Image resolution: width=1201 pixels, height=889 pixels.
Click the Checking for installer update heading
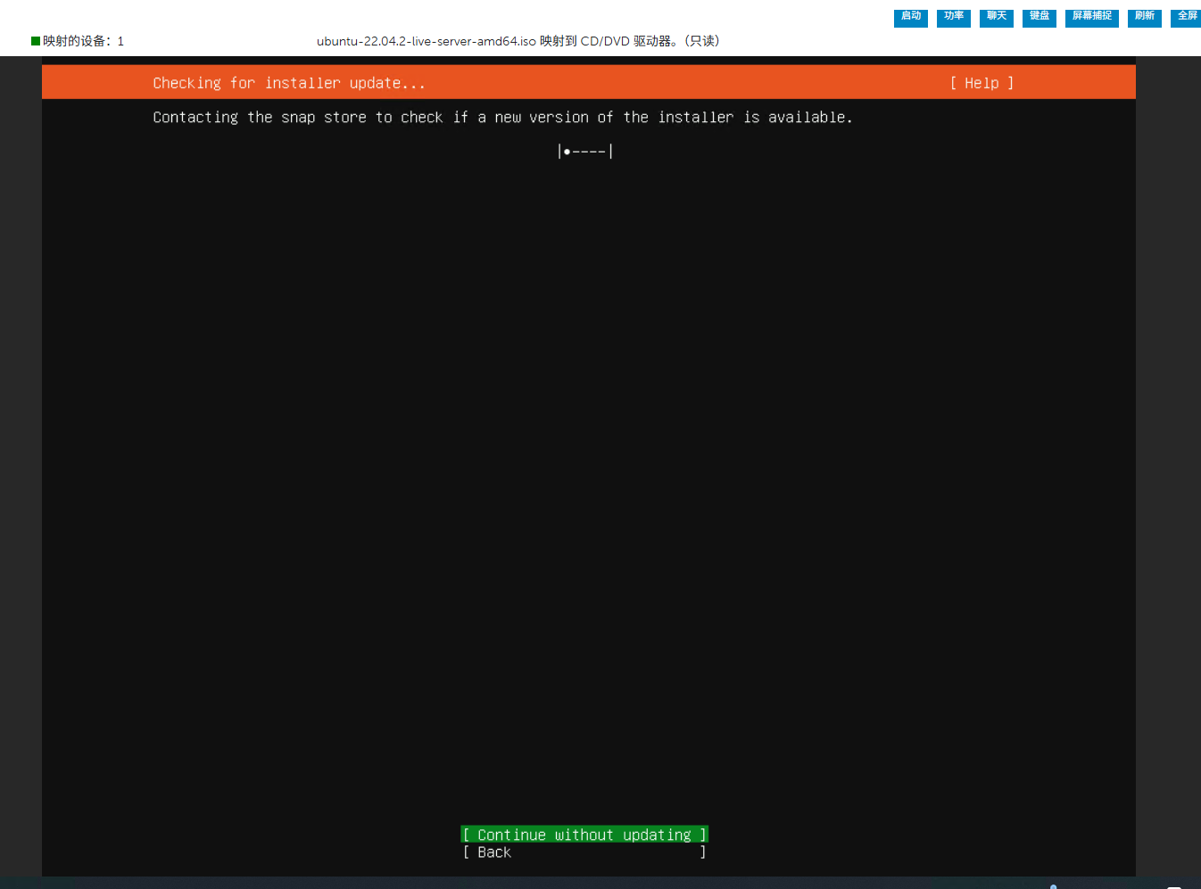[288, 83]
